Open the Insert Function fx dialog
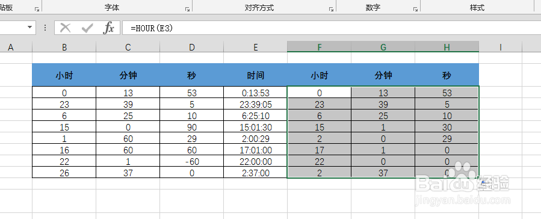The image size is (541, 219). (x=109, y=28)
